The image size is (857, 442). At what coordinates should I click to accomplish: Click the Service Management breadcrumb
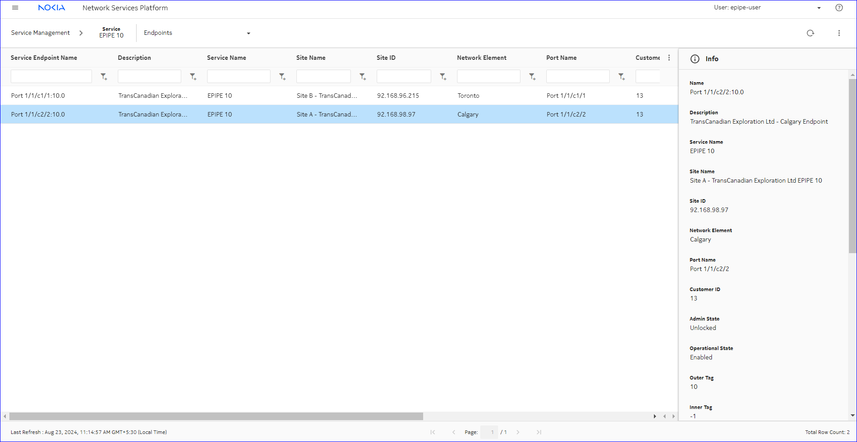(x=40, y=33)
